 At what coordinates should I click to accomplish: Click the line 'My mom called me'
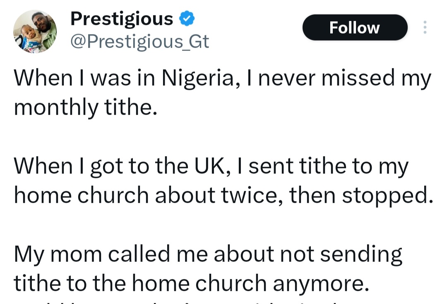(x=208, y=254)
